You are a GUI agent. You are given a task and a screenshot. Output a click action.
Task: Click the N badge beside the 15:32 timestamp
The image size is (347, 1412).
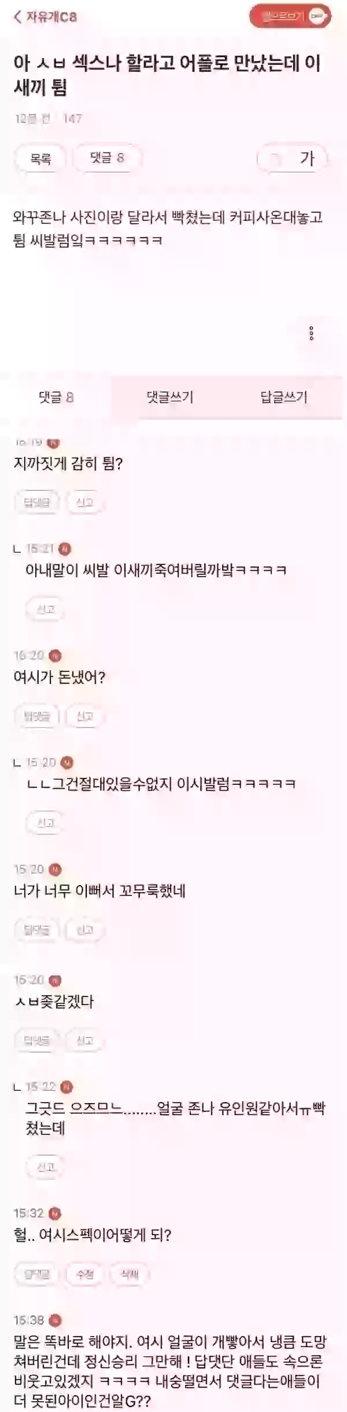55,1214
